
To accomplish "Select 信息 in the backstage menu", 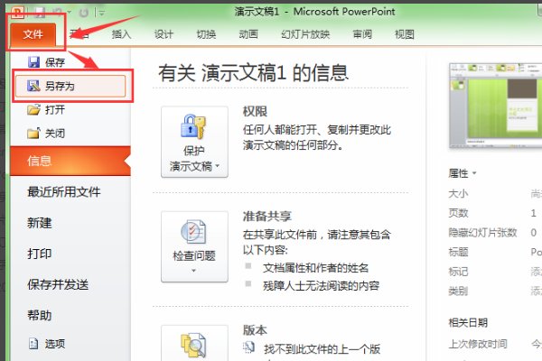I will pyautogui.click(x=70, y=161).
